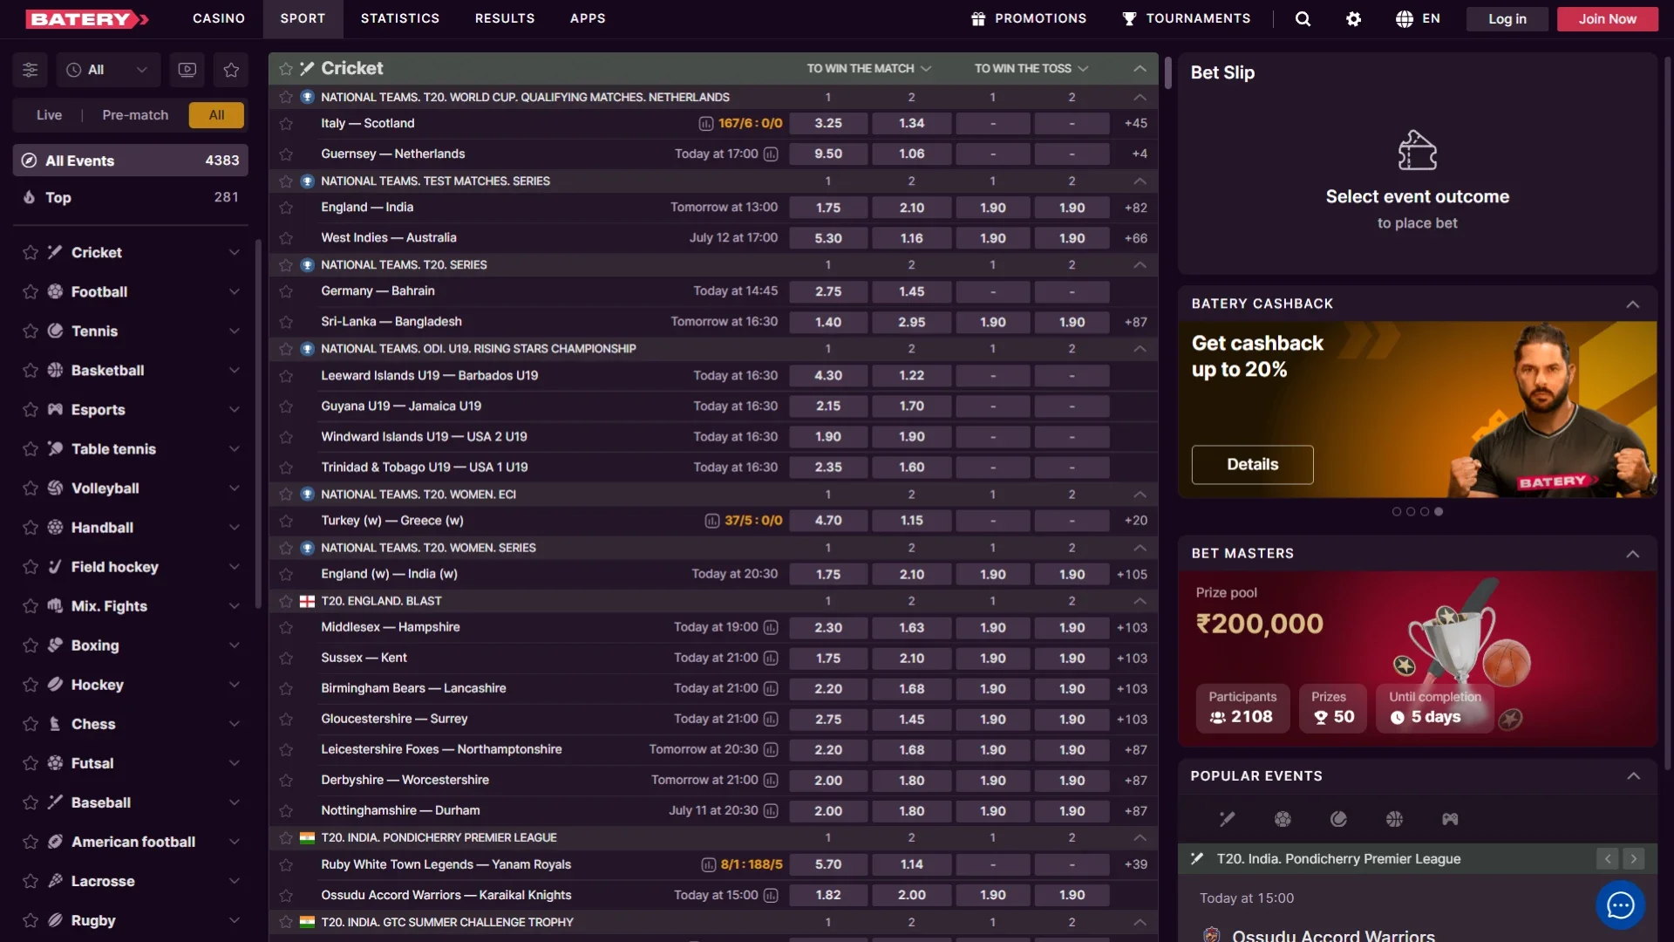This screenshot has height=942, width=1674.
Task: Select the last pagination dot under the cashback banner
Action: 1439,512
